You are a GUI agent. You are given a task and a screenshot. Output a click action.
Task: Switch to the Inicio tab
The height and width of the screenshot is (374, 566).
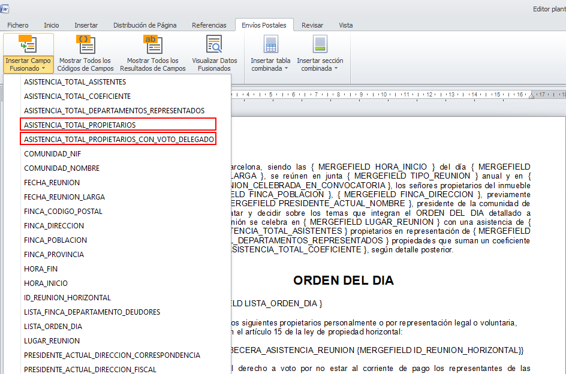(x=51, y=25)
